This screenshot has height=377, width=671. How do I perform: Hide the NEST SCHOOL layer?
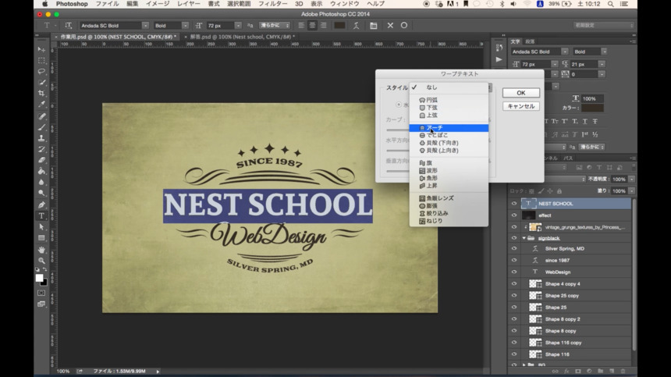pos(514,204)
